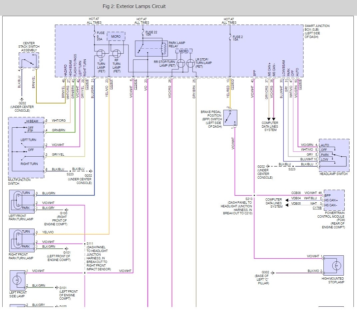Click the LR Stop/Turn Lamp FET symbol
This screenshot has height=312, width=357.
coord(190,64)
